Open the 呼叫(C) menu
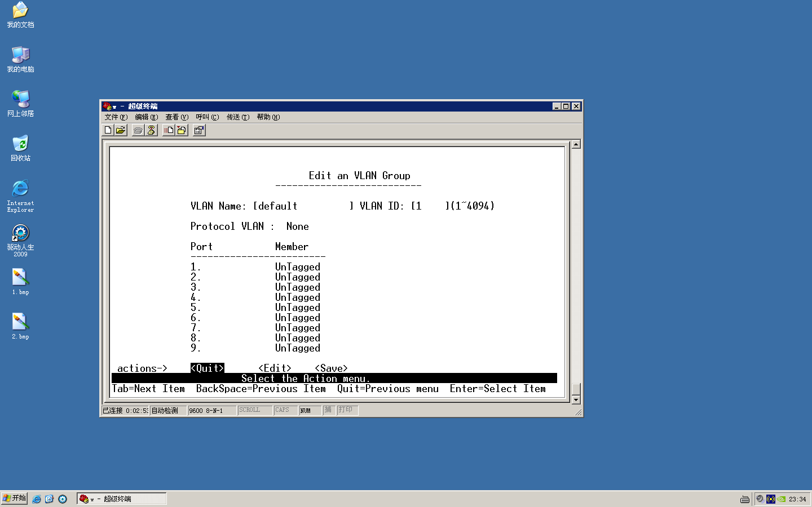Image resolution: width=812 pixels, height=507 pixels. pyautogui.click(x=208, y=117)
